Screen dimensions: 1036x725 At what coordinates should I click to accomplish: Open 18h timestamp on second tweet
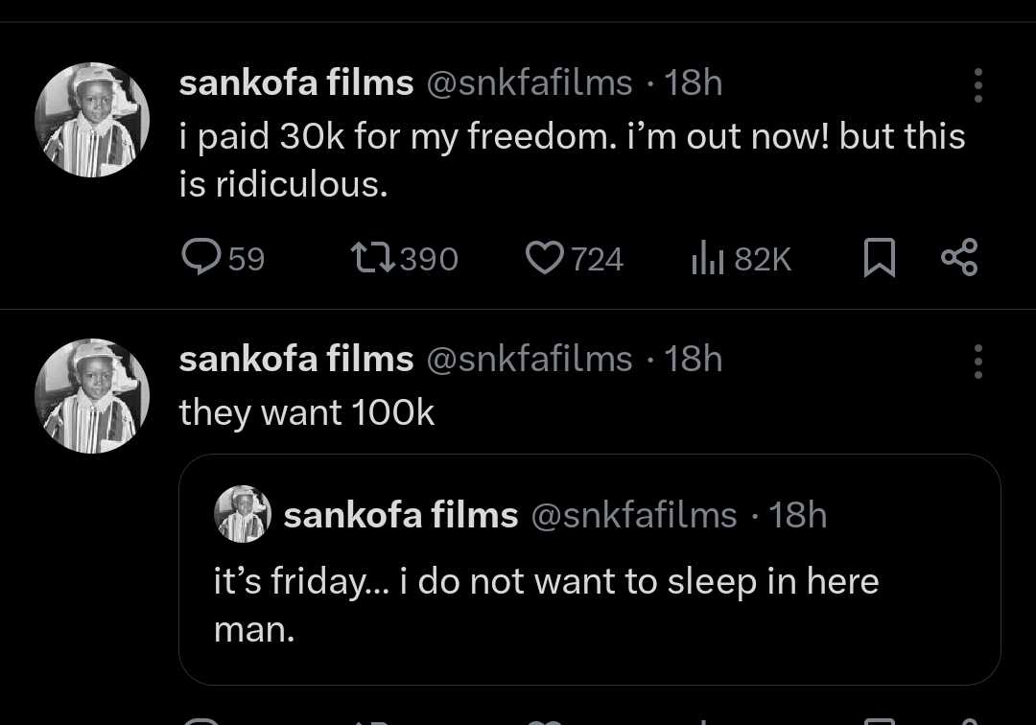693,359
